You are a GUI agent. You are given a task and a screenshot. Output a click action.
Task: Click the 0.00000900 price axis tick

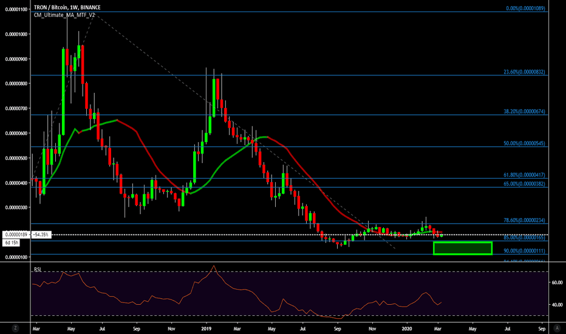(x=16, y=59)
